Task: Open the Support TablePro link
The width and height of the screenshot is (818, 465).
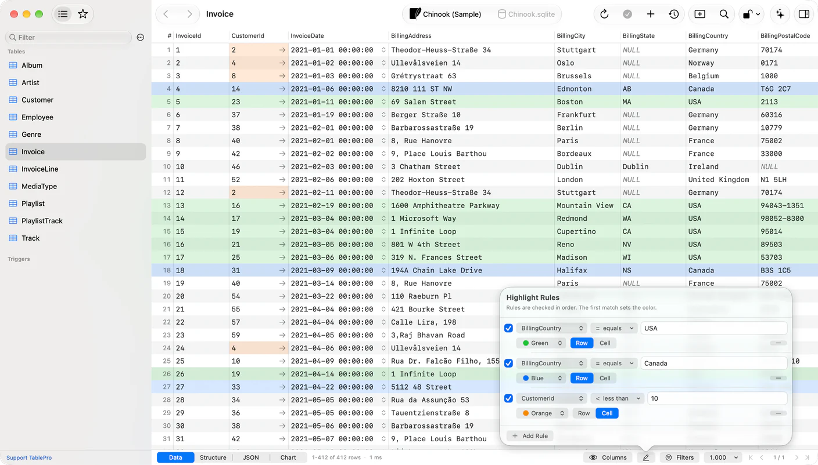Action: click(29, 457)
